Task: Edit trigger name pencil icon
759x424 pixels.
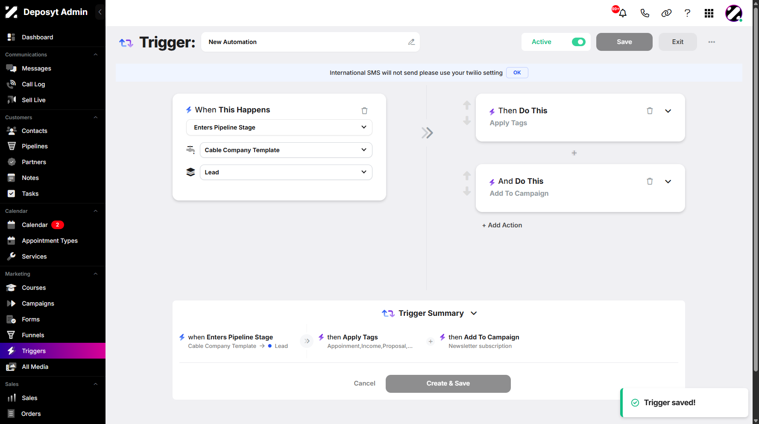Action: [x=411, y=42]
